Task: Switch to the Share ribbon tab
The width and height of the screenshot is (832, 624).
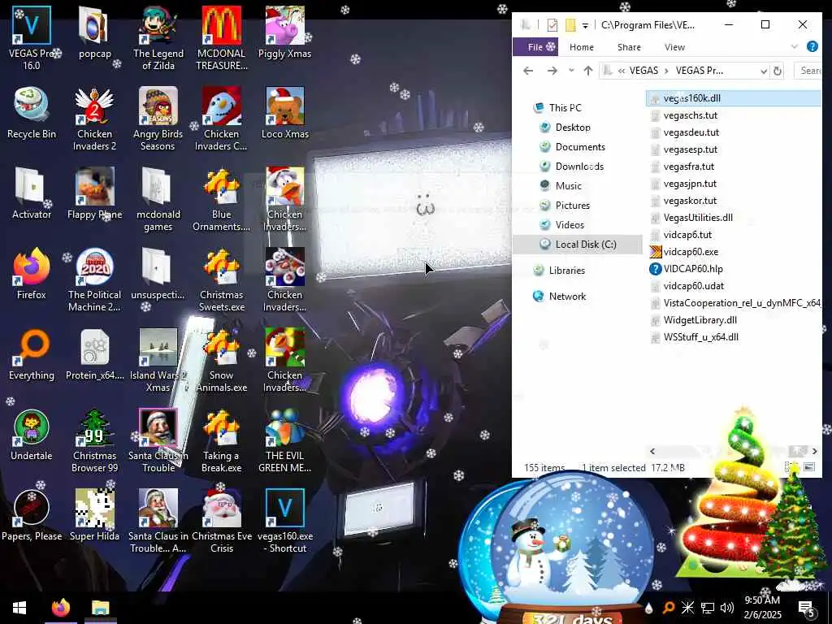Action: (629, 47)
